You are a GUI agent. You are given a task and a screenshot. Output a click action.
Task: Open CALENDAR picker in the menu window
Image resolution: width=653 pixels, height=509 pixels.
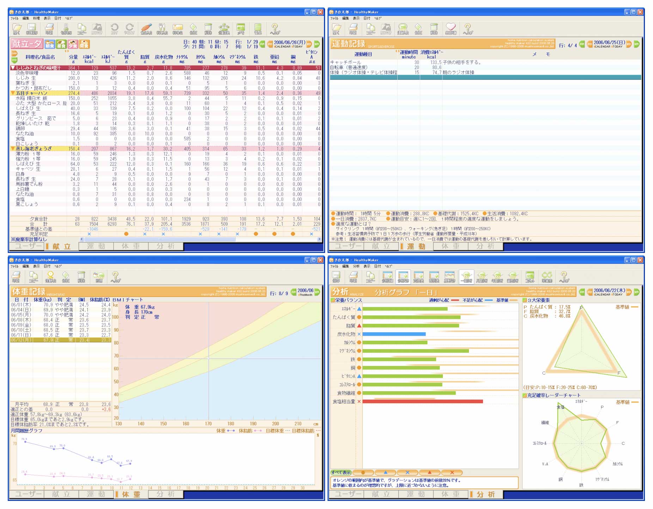tap(283, 47)
